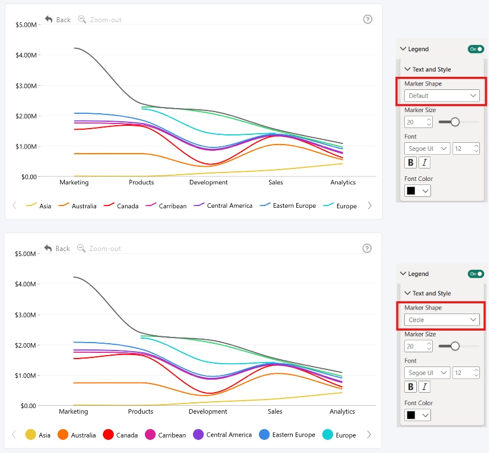
Task: Click Marker Size slider handle in upper panel
Action: tap(455, 122)
